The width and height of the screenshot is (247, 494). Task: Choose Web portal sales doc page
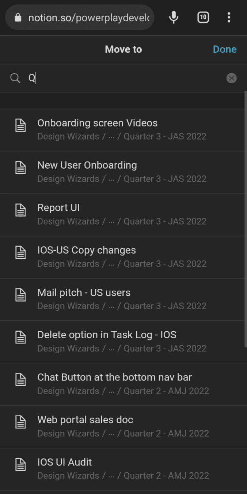pos(123,427)
